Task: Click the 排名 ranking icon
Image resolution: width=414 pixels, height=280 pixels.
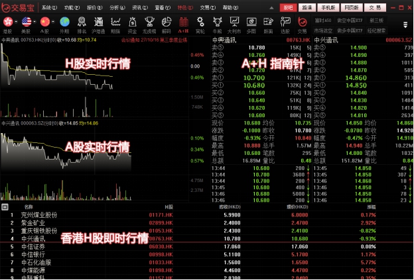Action: (x=81, y=25)
